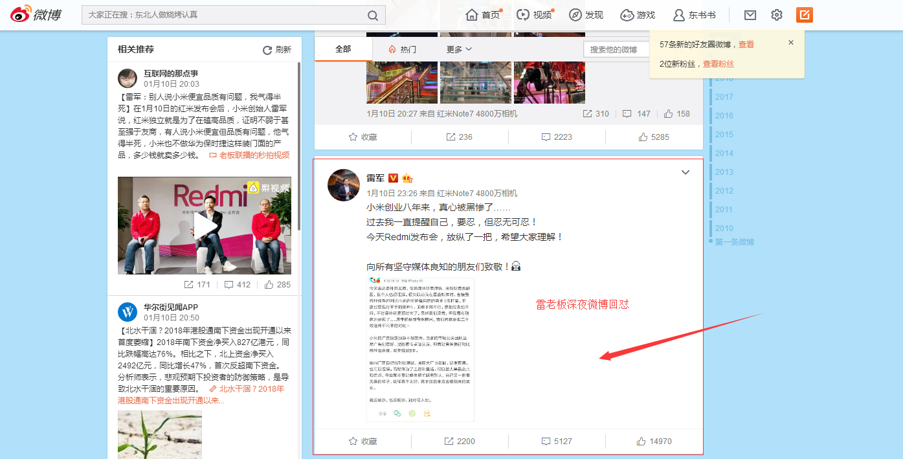Open the 412 comments on the 互联网的那点事 post

pos(238,285)
